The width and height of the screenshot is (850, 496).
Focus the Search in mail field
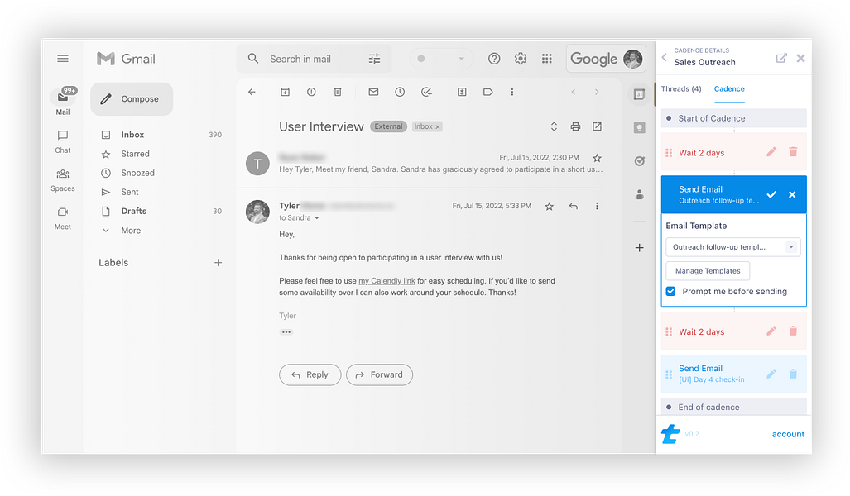click(x=314, y=59)
